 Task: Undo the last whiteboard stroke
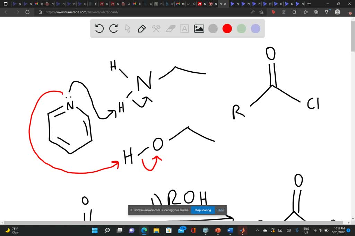coord(99,29)
